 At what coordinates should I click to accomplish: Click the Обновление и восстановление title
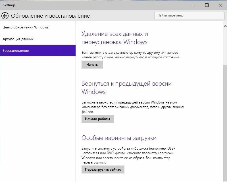click(x=50, y=16)
